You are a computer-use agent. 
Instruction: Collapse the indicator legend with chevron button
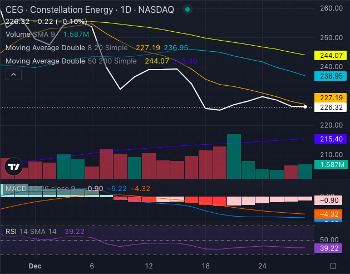(x=13, y=74)
